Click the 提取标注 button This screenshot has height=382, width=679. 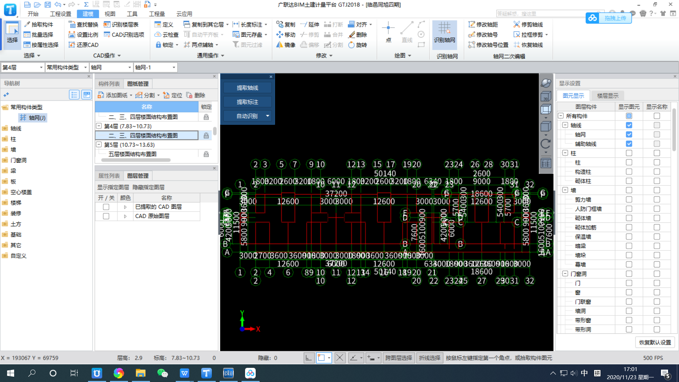(x=247, y=102)
